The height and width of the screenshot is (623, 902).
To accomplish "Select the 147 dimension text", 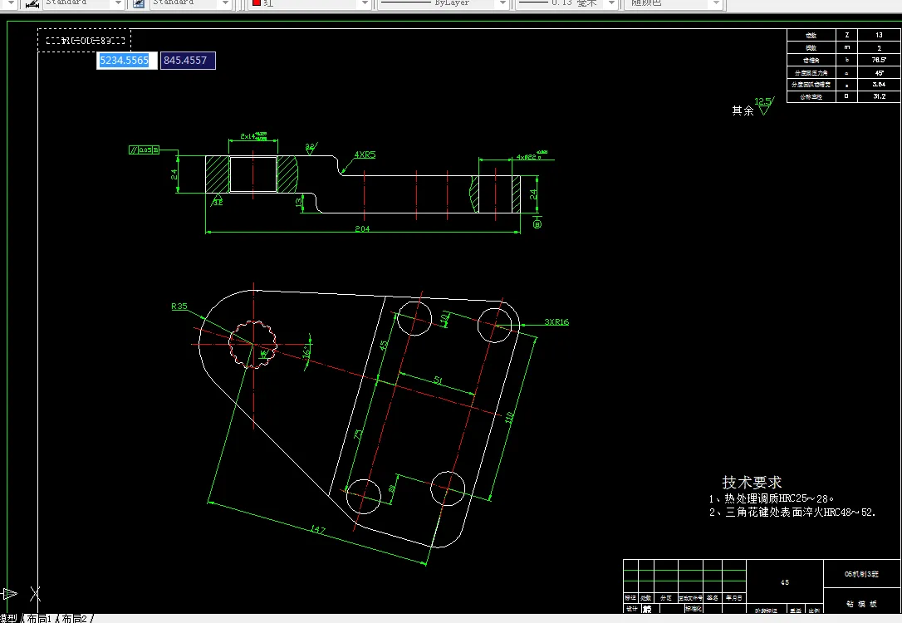I will (318, 529).
